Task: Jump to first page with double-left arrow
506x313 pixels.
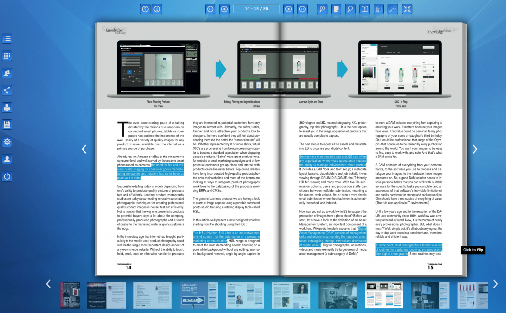Action: coord(210,9)
